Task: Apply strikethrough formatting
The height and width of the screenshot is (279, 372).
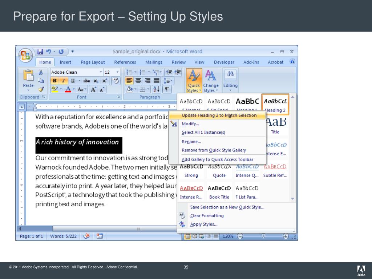Action: 86,81
